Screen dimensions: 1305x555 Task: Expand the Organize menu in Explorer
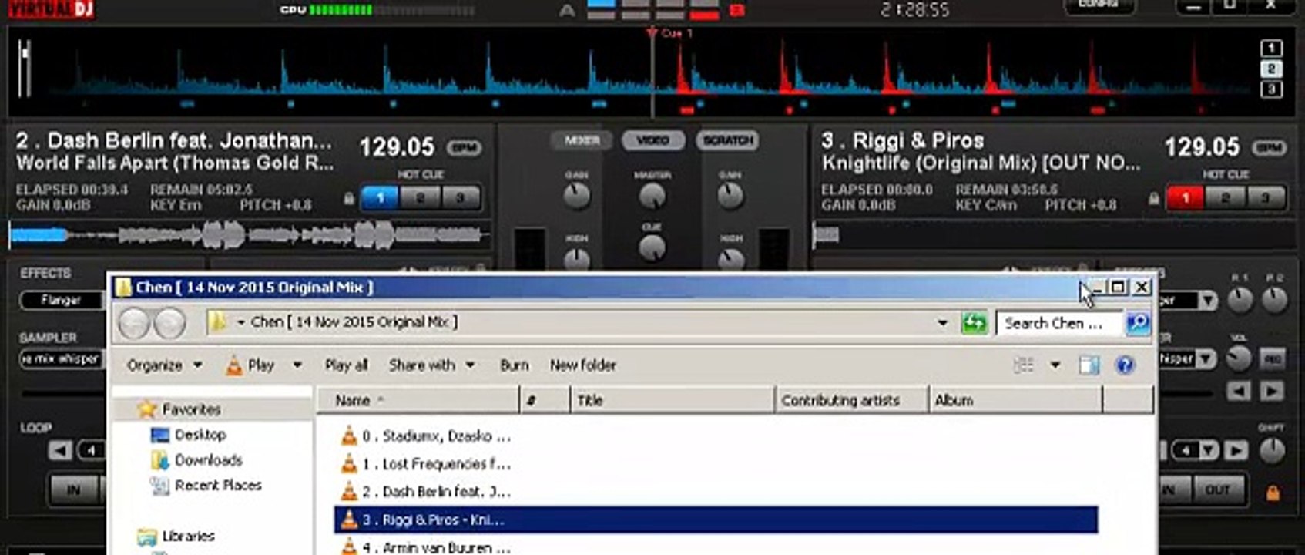[165, 365]
